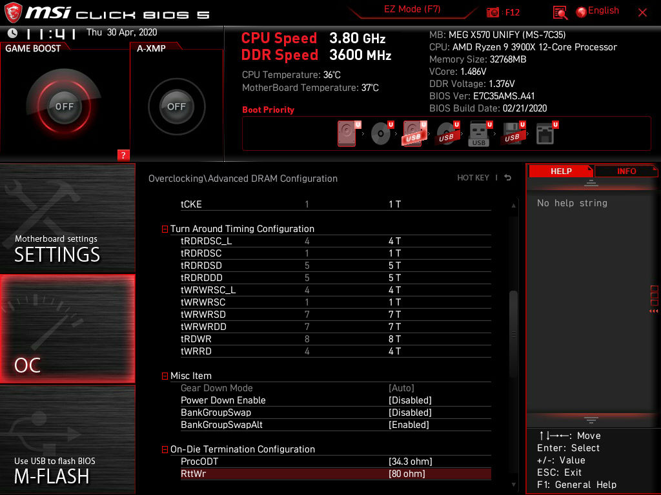Select the USB optical drive boot device icon
This screenshot has height=495, width=661.
pos(447,133)
